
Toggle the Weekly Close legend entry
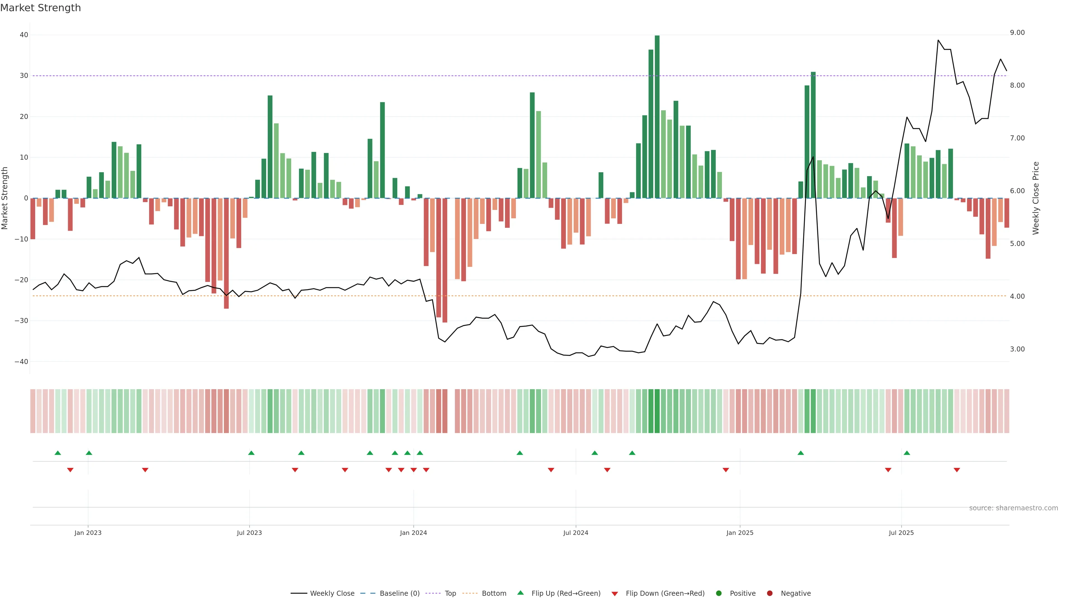pos(332,593)
